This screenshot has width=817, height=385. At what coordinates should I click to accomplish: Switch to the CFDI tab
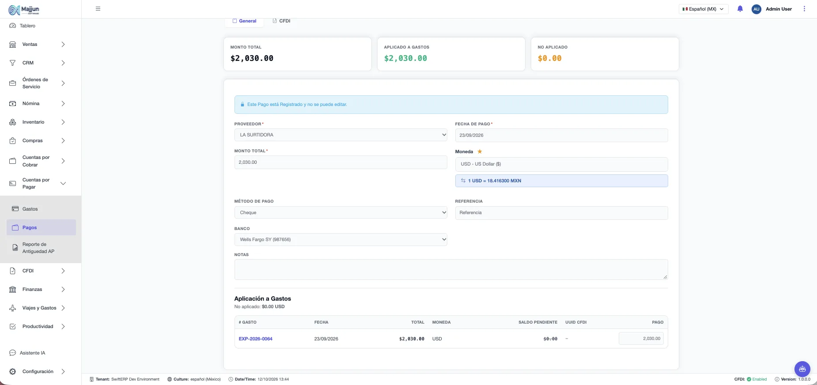(x=282, y=21)
